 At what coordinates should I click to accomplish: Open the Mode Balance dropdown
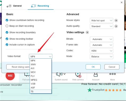point(102,57)
